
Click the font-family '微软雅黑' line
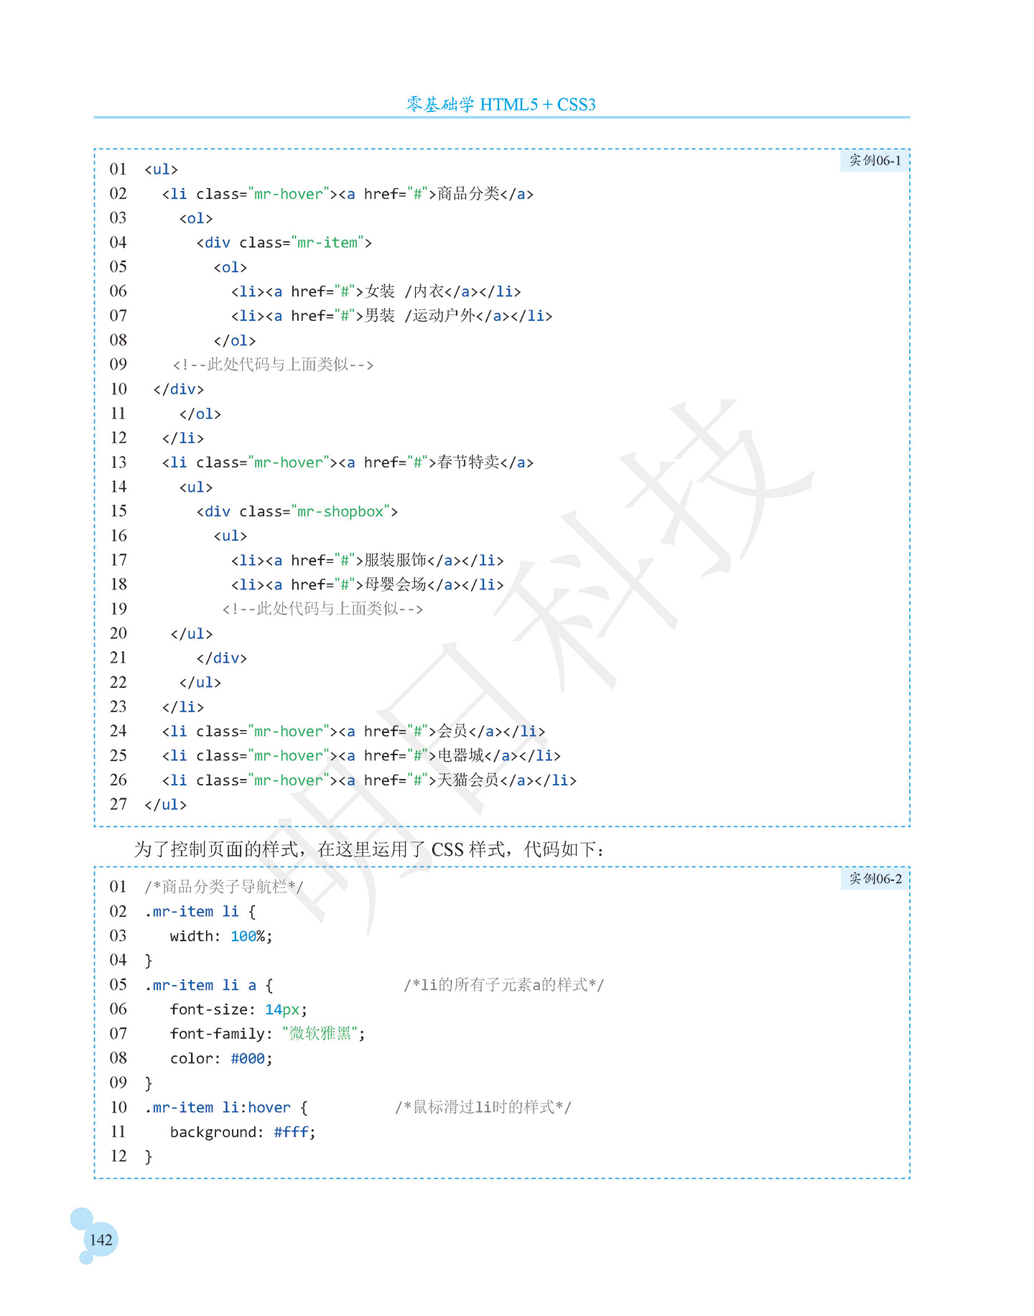(267, 1034)
